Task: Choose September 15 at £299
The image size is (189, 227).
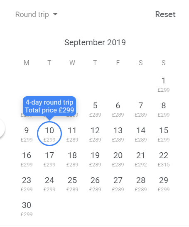Action: [164, 134]
